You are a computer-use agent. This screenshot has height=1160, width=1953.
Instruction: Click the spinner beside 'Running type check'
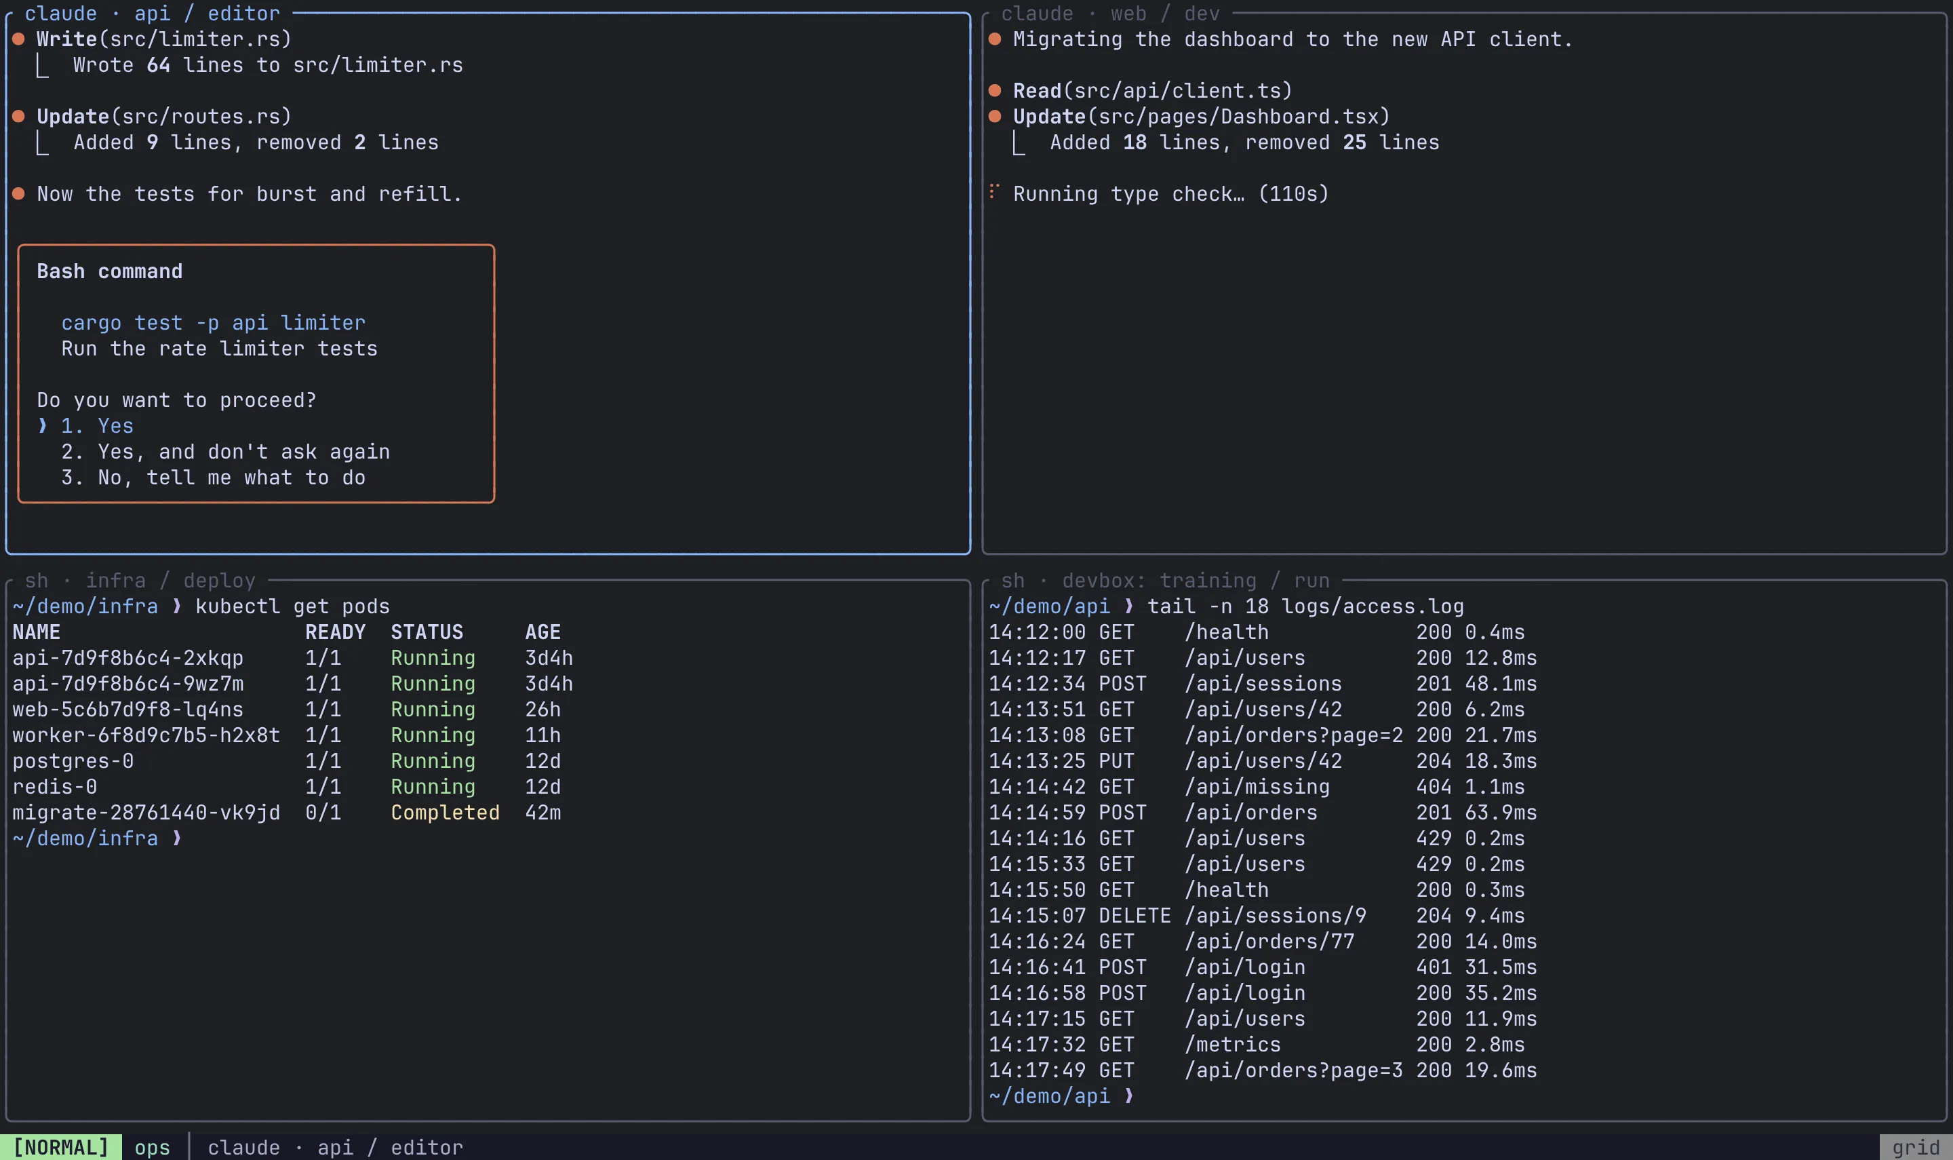click(994, 191)
